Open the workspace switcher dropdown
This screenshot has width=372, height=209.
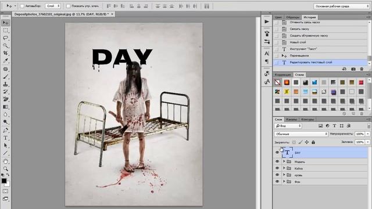341,6
